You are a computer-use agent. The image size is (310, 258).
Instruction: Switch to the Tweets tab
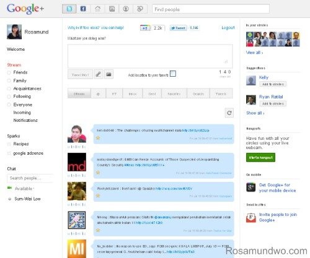221,94
